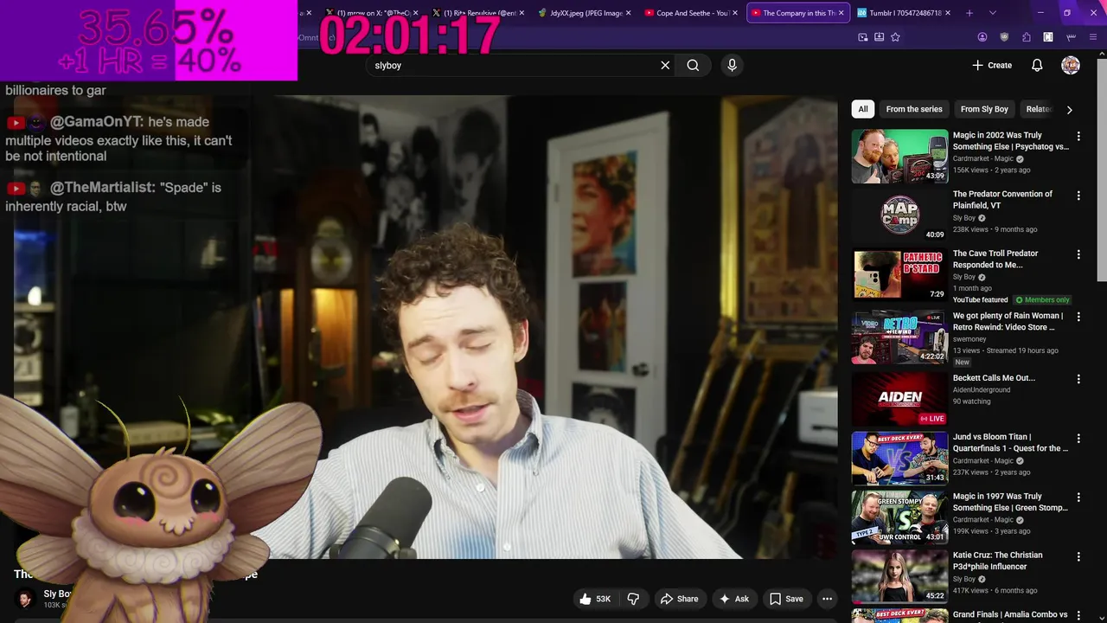
Task: Like the video with thumbs up
Action: coord(595,599)
